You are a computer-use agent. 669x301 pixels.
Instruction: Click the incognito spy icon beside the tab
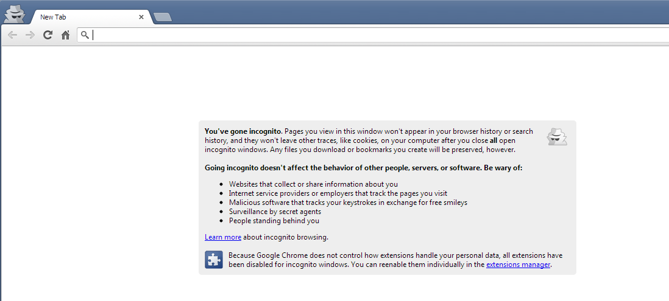click(x=13, y=12)
